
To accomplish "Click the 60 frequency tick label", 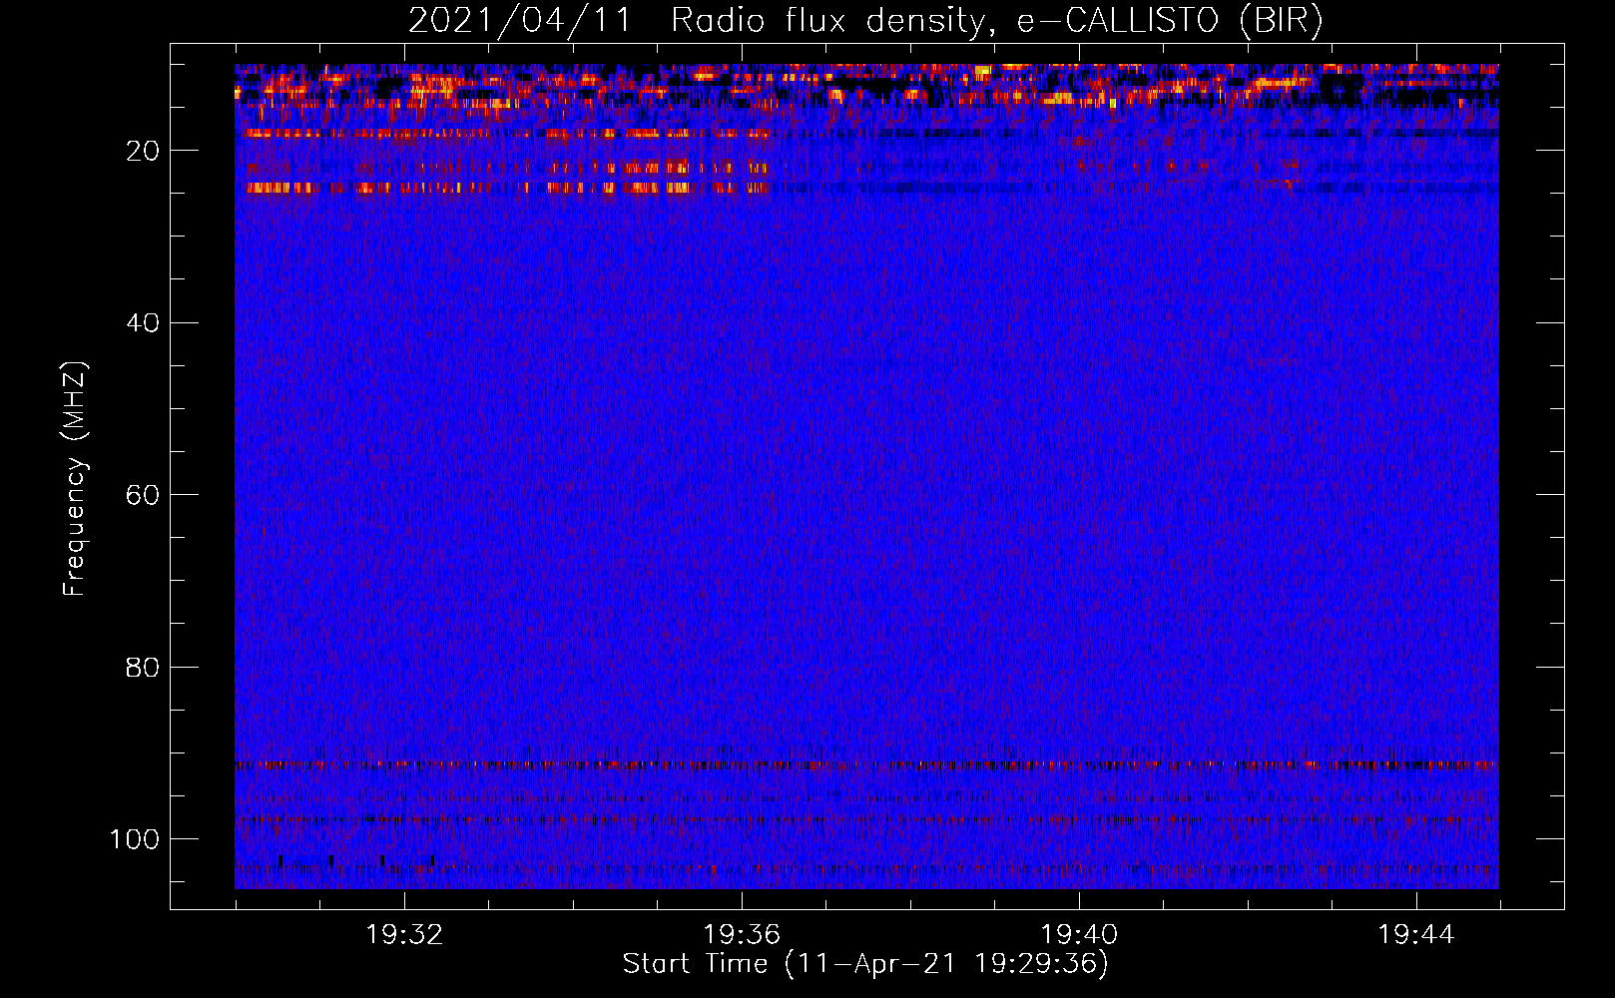I will pos(143,495).
